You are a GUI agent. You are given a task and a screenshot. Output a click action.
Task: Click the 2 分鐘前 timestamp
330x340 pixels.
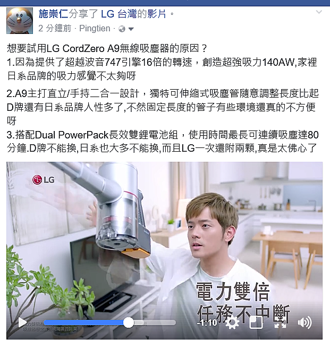coord(55,29)
